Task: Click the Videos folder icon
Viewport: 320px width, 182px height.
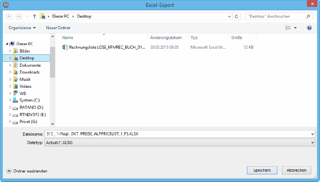Action: coord(15,86)
